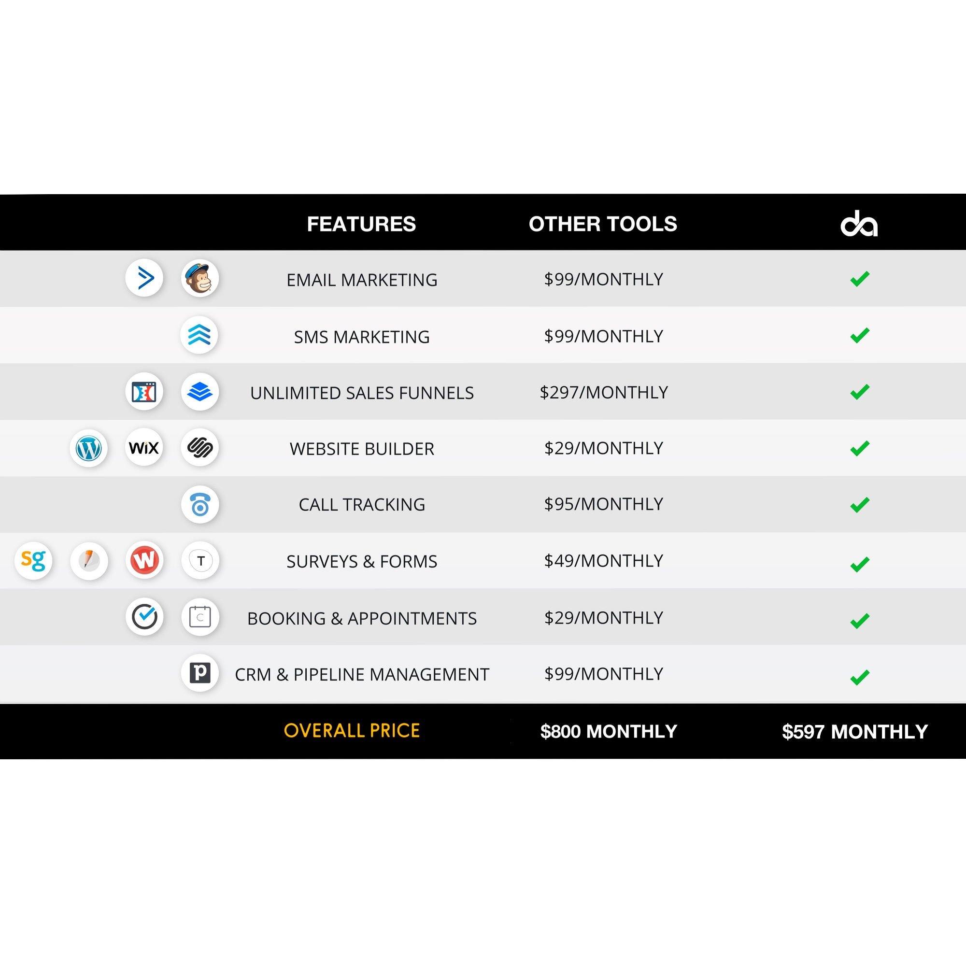This screenshot has width=966, height=966.
Task: Click the Wufoo red W icon
Action: pyautogui.click(x=144, y=560)
